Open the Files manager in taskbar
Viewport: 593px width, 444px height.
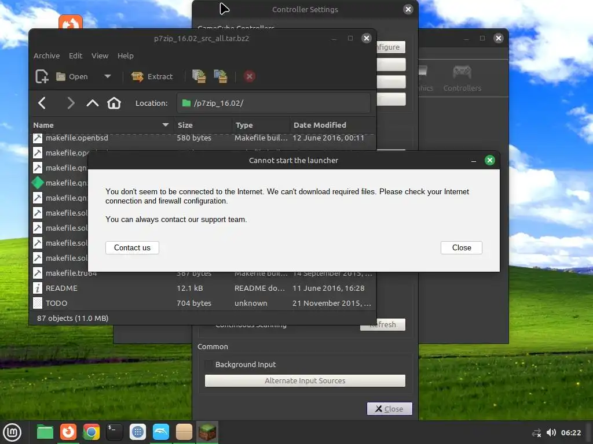[45, 432]
